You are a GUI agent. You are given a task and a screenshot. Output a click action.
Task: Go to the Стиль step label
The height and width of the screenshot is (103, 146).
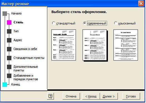point(18,22)
